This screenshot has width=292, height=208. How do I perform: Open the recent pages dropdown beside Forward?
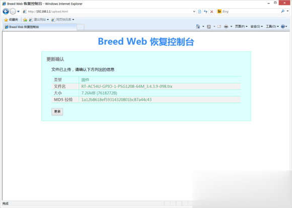[x=18, y=12]
